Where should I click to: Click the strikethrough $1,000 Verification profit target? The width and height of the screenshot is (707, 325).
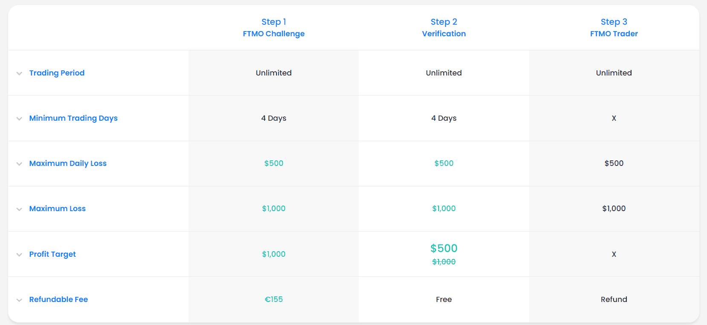click(x=444, y=262)
